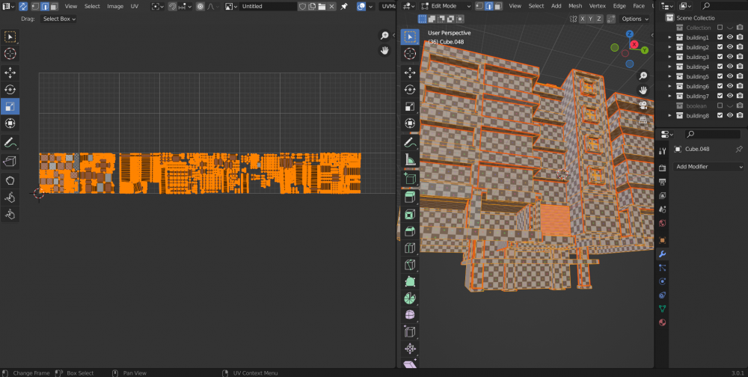
Task: Uncheck the building5 collection checkbox
Action: point(720,76)
